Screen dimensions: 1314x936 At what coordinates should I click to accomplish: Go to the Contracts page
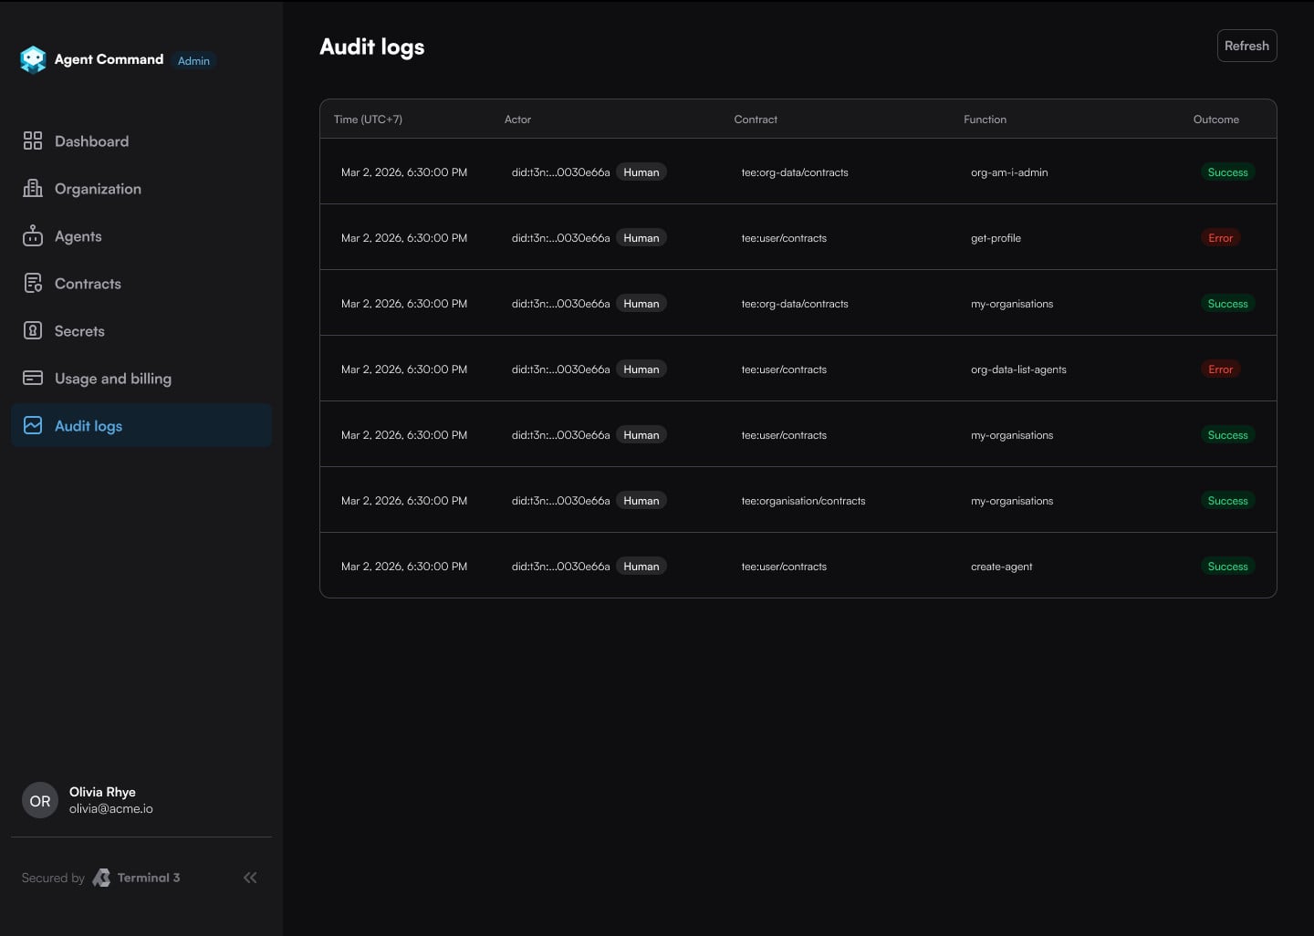coord(141,283)
